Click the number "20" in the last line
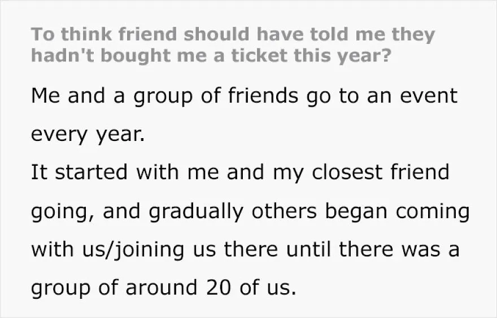The width and height of the screenshot is (497, 318). coord(218,288)
